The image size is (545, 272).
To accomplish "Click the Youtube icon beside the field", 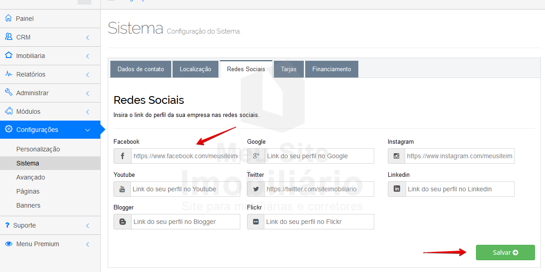I will [122, 189].
